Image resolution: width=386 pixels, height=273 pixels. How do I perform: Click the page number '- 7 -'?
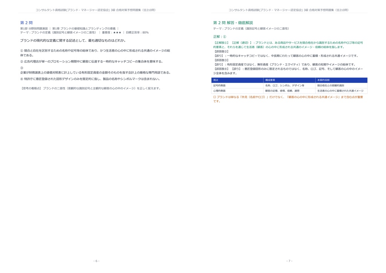[x=289, y=261]
